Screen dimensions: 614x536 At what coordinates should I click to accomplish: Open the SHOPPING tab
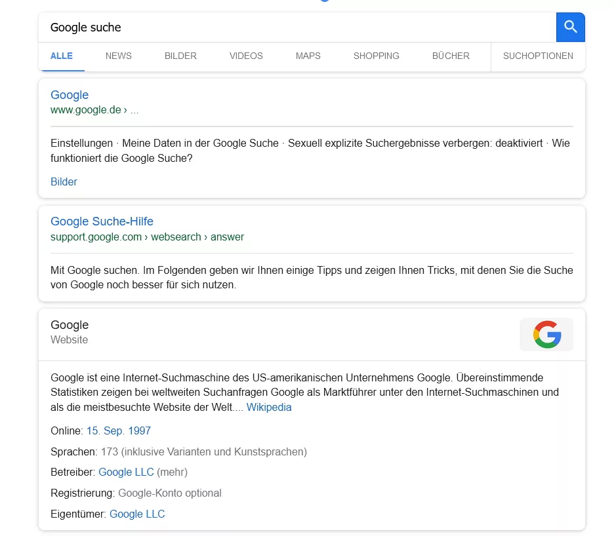[x=376, y=56]
